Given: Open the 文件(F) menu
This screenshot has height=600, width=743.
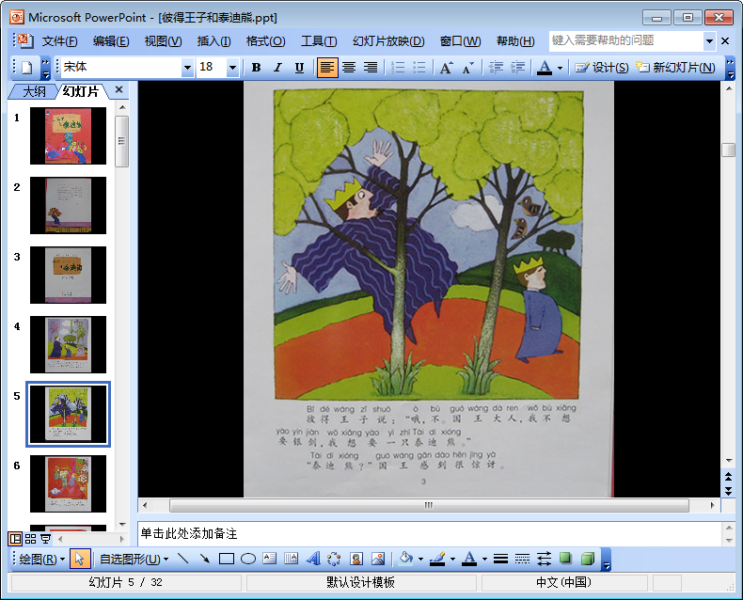Looking at the screenshot, I should [59, 41].
